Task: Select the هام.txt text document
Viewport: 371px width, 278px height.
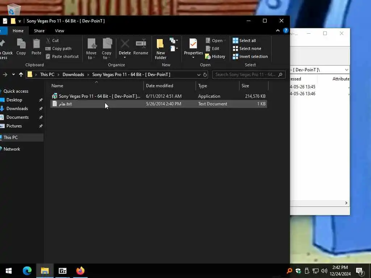Action: click(159, 104)
